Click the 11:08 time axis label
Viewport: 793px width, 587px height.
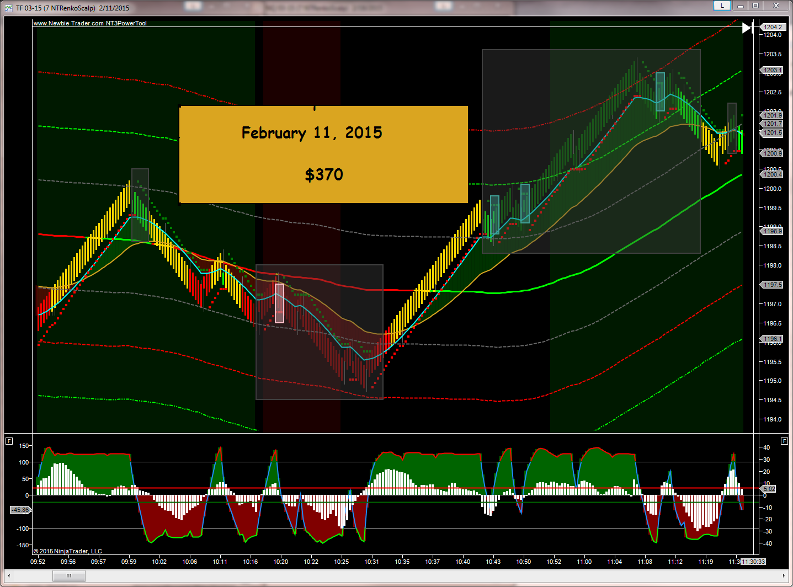click(645, 562)
